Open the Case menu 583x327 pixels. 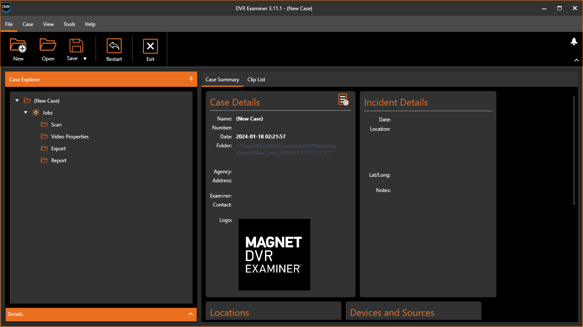point(28,24)
